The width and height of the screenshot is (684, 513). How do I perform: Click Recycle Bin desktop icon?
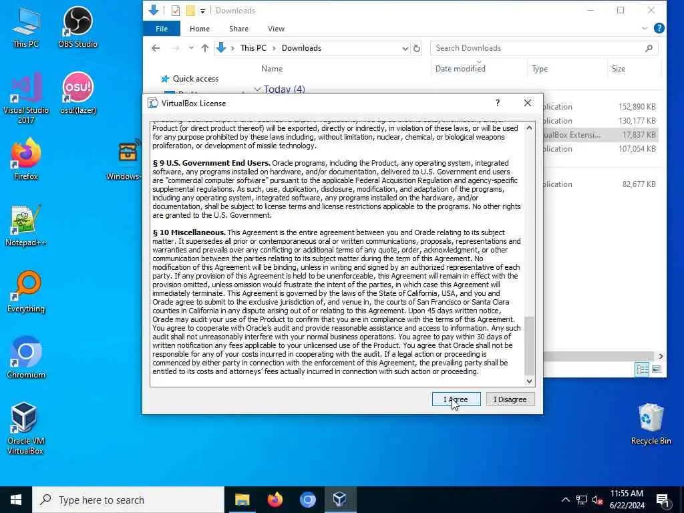(x=651, y=424)
